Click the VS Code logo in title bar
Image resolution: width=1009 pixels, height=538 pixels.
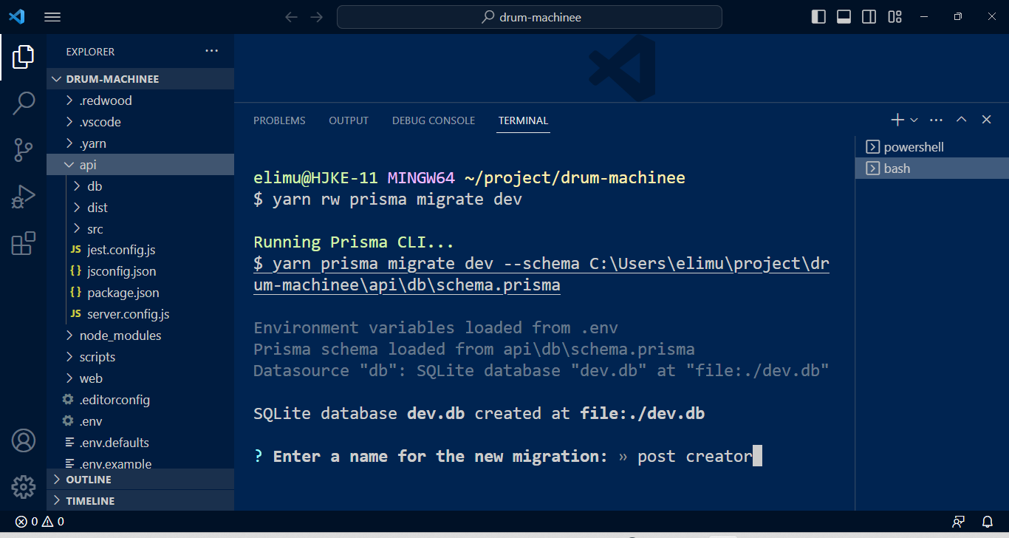pos(16,16)
